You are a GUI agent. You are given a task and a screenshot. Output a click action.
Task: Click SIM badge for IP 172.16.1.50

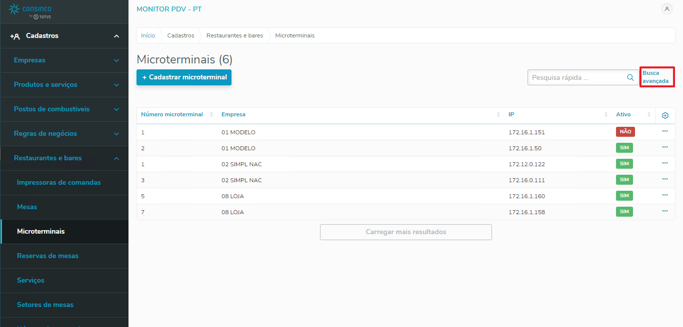point(624,148)
